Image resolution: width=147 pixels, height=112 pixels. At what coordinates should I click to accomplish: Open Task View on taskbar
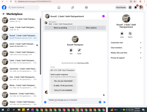point(14,110)
